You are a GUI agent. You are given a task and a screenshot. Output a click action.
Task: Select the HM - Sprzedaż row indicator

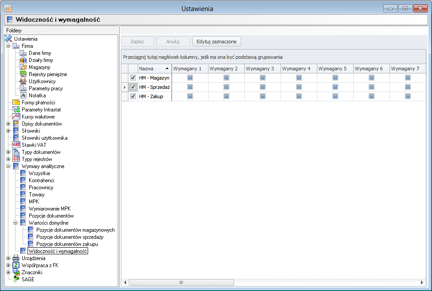pos(125,87)
